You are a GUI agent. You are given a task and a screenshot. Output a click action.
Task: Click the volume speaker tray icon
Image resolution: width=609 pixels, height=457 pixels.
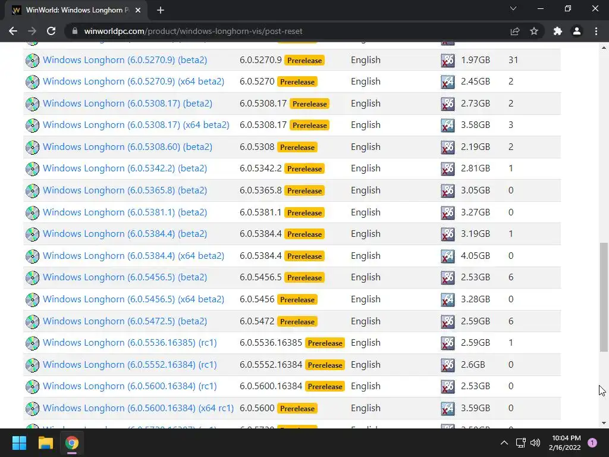point(535,443)
